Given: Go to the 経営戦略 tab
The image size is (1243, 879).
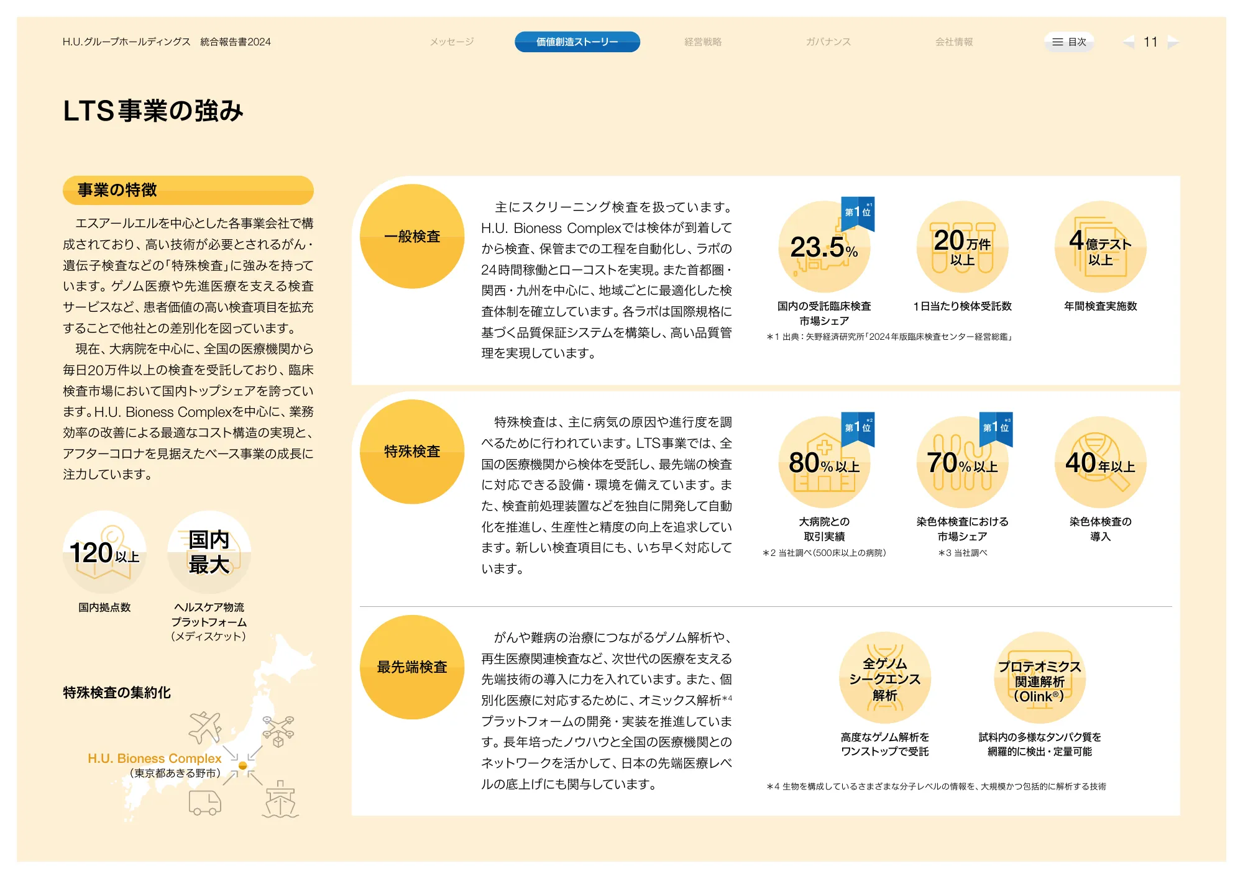Looking at the screenshot, I should coord(703,42).
